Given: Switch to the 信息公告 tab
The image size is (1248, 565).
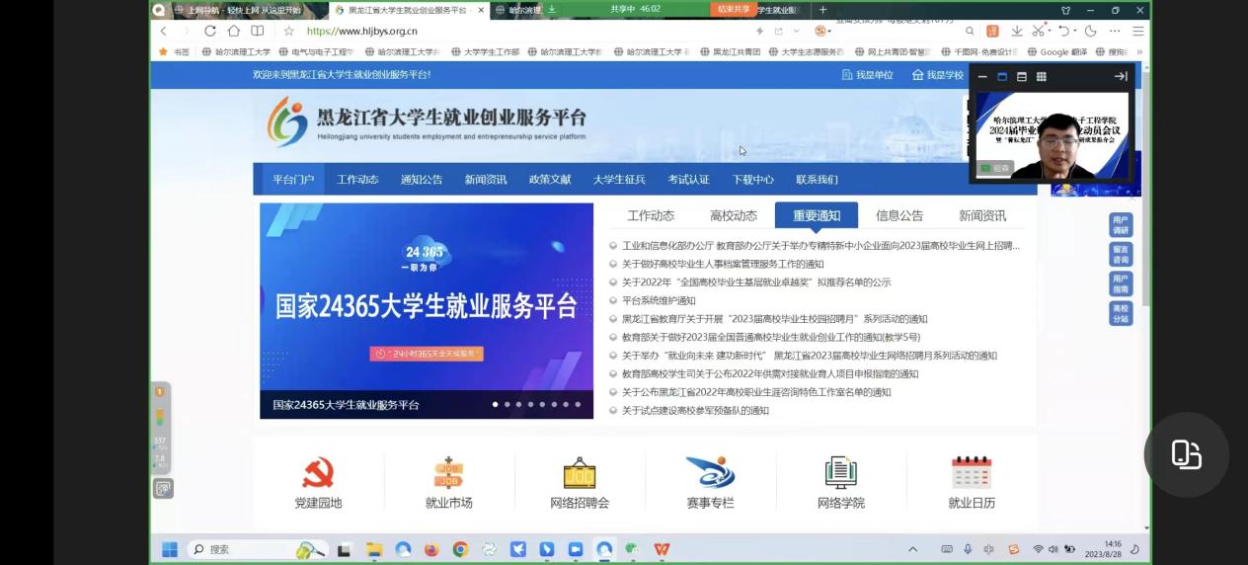Looking at the screenshot, I should 898,215.
